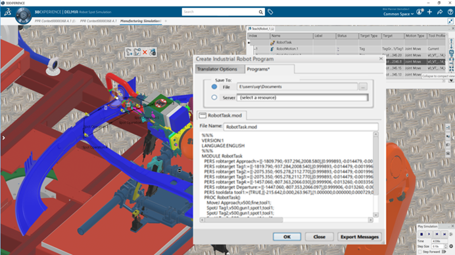The width and height of the screenshot is (455, 255).
Task: Click the Export Messages button
Action: pyautogui.click(x=360, y=237)
